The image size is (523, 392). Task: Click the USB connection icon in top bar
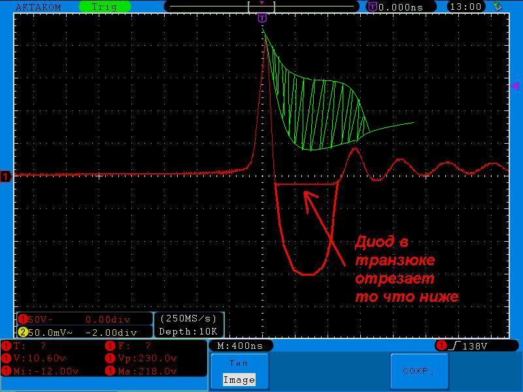click(x=498, y=7)
